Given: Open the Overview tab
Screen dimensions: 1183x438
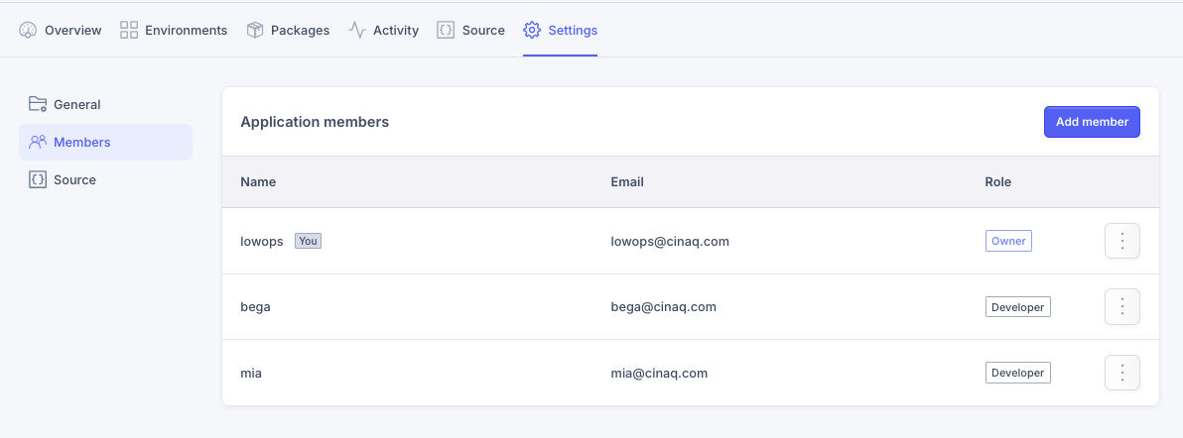Looking at the screenshot, I should point(61,30).
